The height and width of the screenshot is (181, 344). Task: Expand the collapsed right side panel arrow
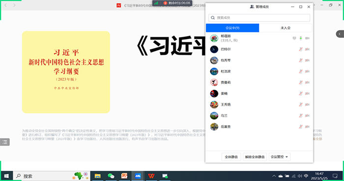point(340,34)
